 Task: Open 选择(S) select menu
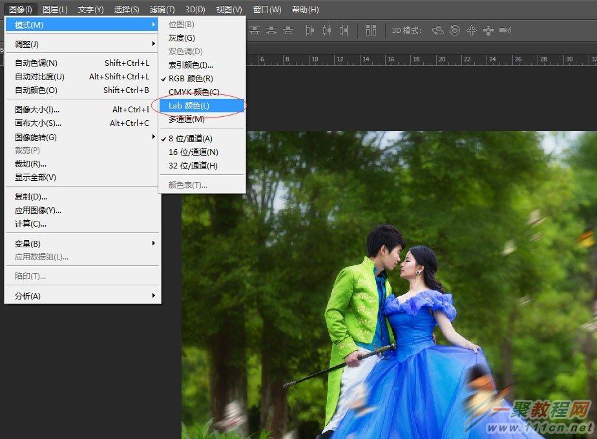pos(127,10)
